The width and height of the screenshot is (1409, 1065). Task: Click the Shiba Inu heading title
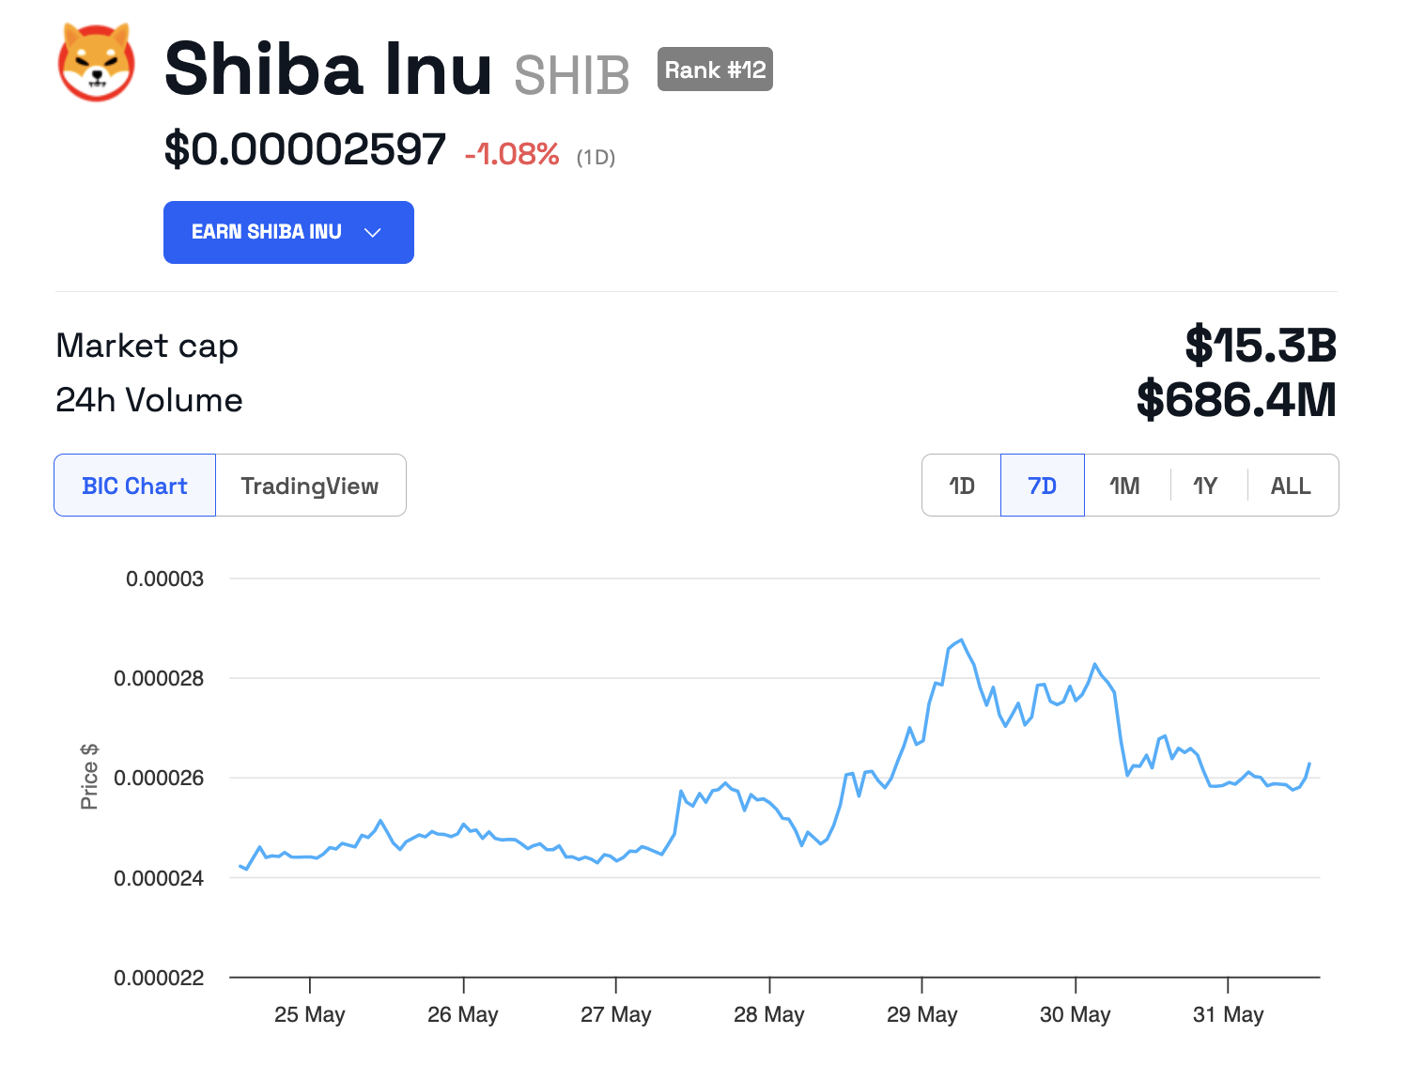click(x=328, y=69)
